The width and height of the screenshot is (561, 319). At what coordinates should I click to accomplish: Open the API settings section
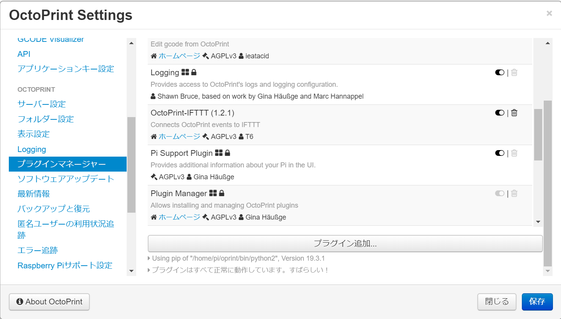pos(24,54)
